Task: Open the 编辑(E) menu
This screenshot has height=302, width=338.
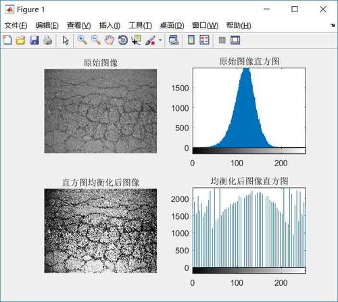Action: [47, 26]
